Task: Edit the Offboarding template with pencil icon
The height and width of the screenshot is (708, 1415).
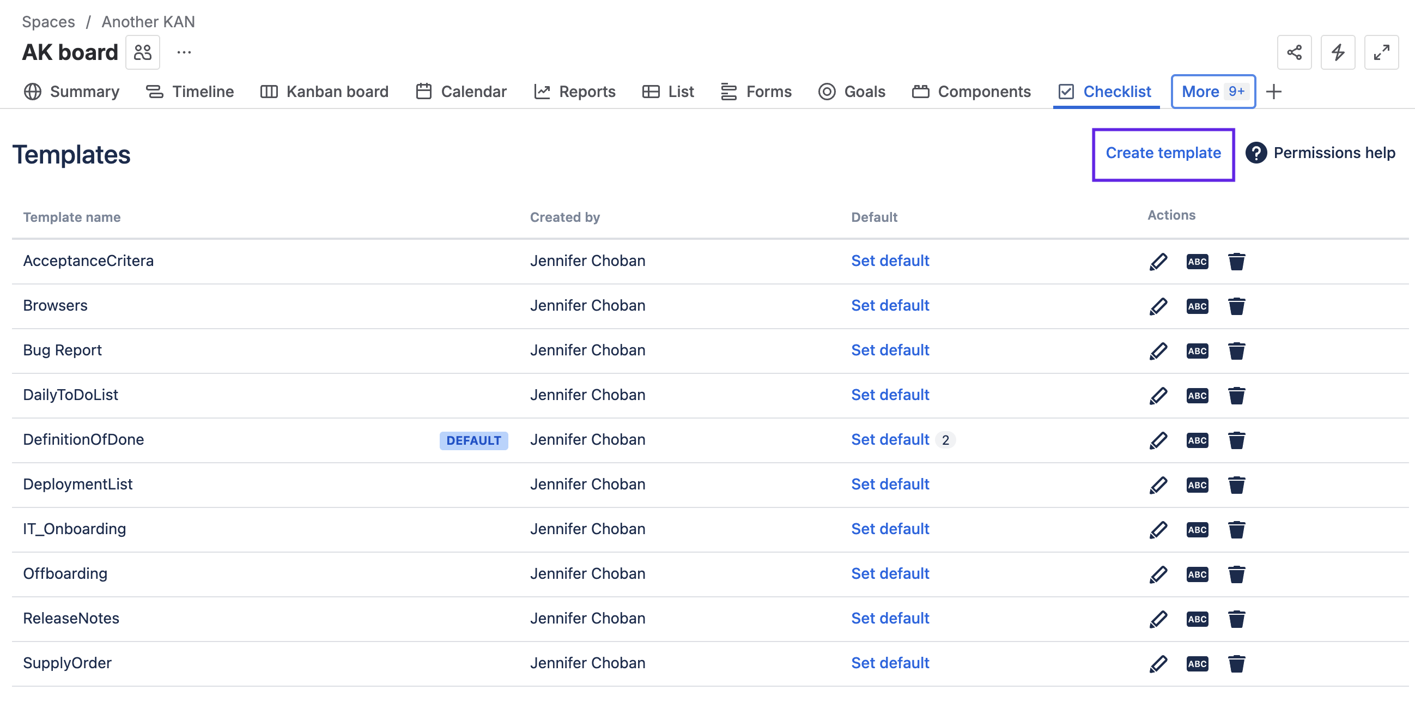Action: click(x=1158, y=574)
